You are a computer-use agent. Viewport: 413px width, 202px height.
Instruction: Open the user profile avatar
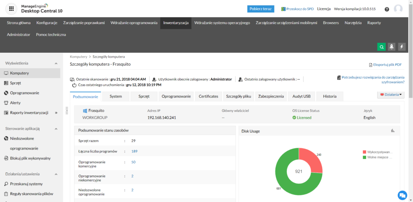click(398, 9)
